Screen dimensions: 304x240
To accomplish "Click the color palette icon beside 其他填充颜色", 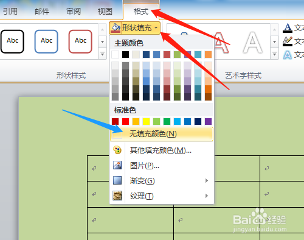I will tap(117, 150).
